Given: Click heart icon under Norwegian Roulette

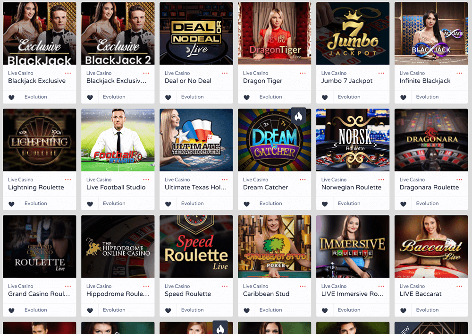Looking at the screenshot, I should point(325,204).
